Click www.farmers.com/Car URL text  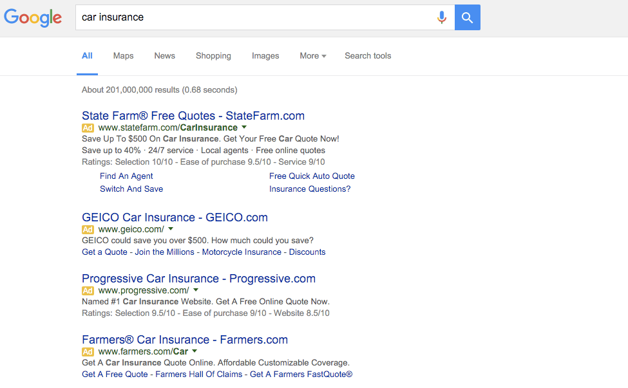click(143, 351)
